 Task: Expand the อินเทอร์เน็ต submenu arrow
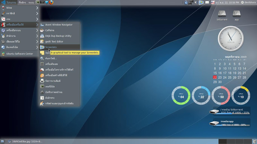(x=37, y=47)
